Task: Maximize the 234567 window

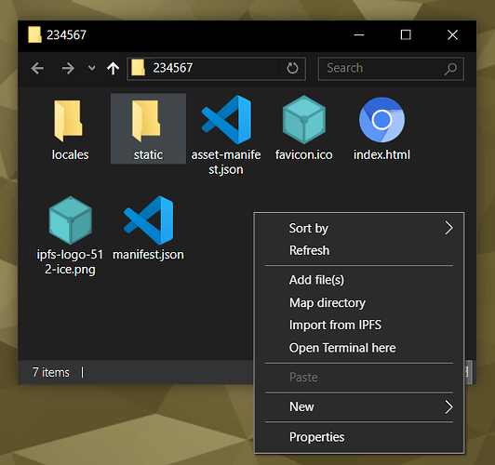Action: tap(406, 34)
